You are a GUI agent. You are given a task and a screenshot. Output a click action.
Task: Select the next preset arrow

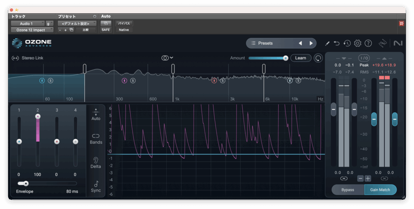pyautogui.click(x=311, y=43)
